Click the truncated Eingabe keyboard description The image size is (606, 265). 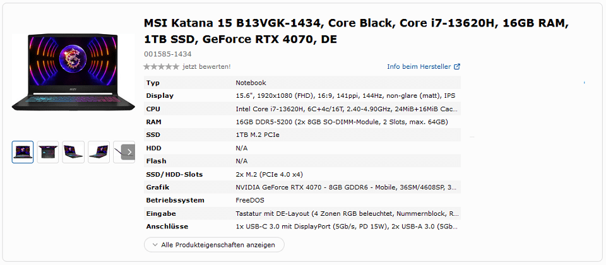coord(347,214)
